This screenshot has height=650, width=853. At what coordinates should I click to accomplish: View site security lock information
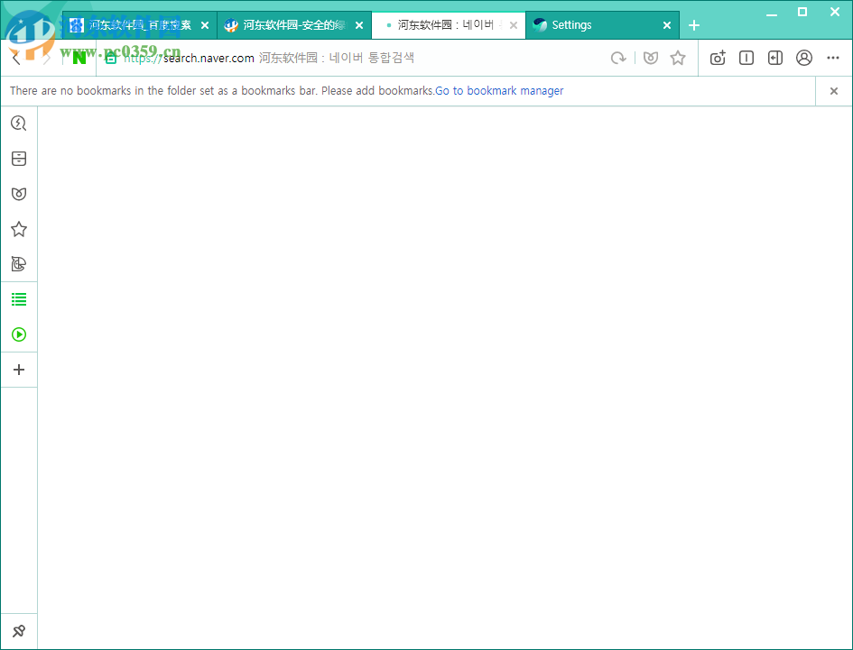(x=111, y=59)
